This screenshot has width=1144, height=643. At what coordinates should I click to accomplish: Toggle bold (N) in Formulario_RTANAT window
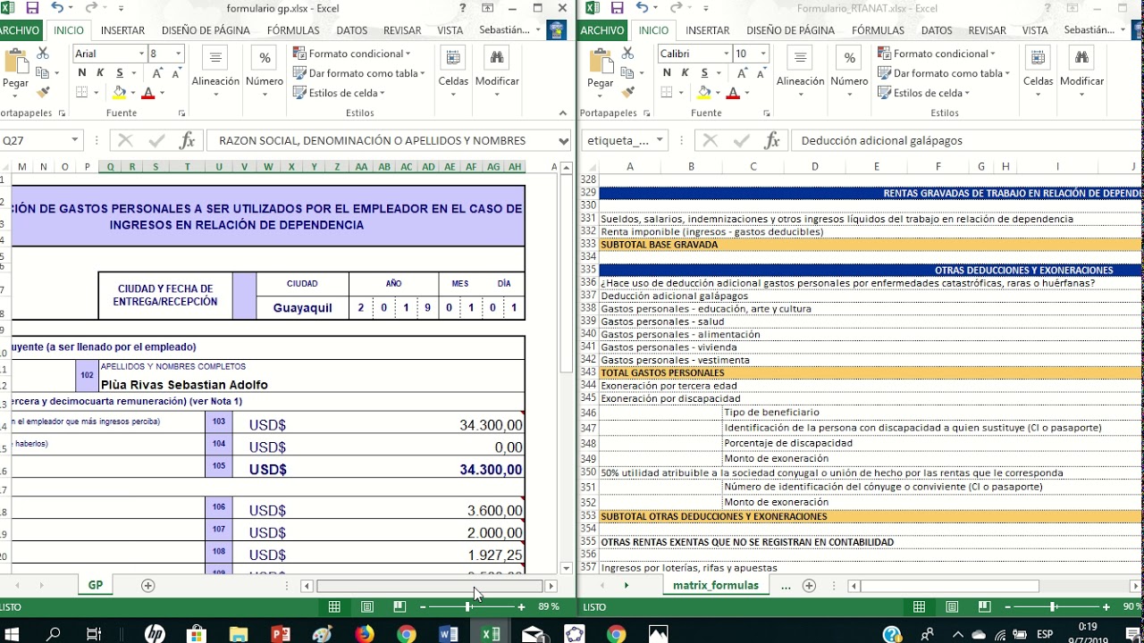[x=668, y=73]
